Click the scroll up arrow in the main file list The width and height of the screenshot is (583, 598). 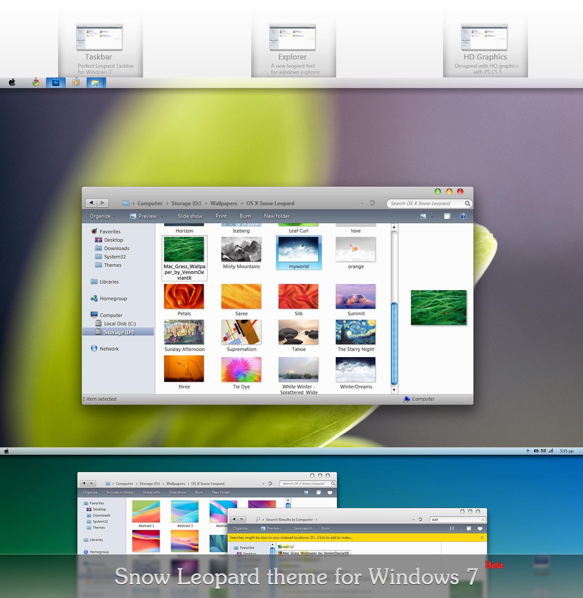coord(394,227)
